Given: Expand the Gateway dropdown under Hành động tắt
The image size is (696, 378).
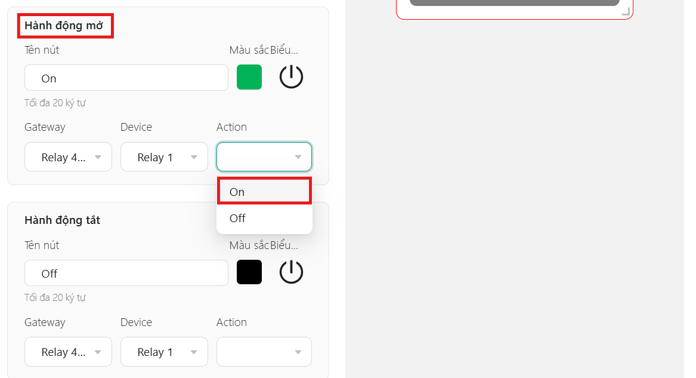Looking at the screenshot, I should [x=69, y=352].
